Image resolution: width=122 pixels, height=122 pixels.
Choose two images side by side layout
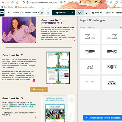pyautogui.click(x=112, y=67)
